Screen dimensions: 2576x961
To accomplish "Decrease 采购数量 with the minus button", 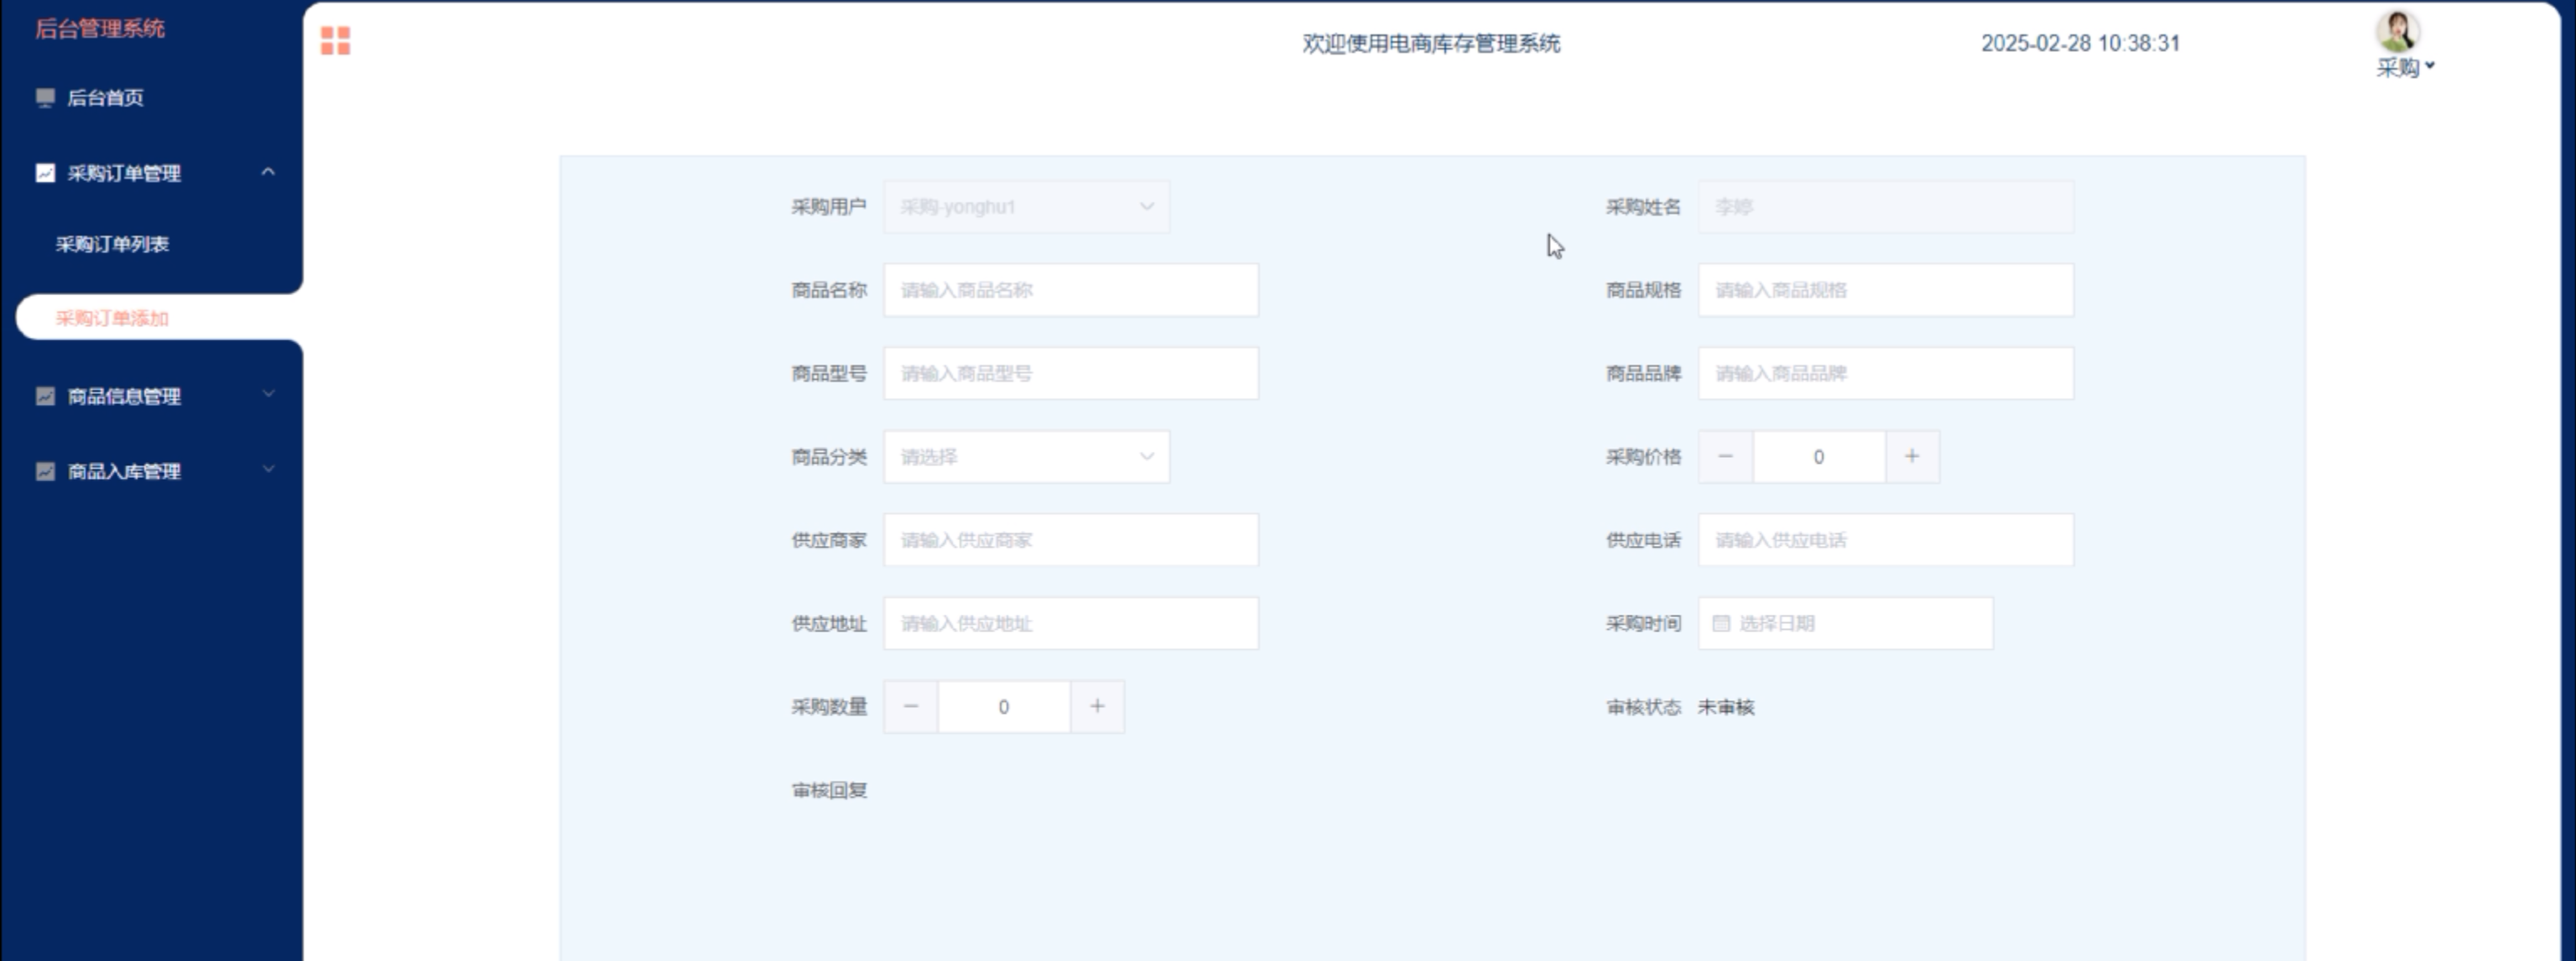I will tap(910, 707).
